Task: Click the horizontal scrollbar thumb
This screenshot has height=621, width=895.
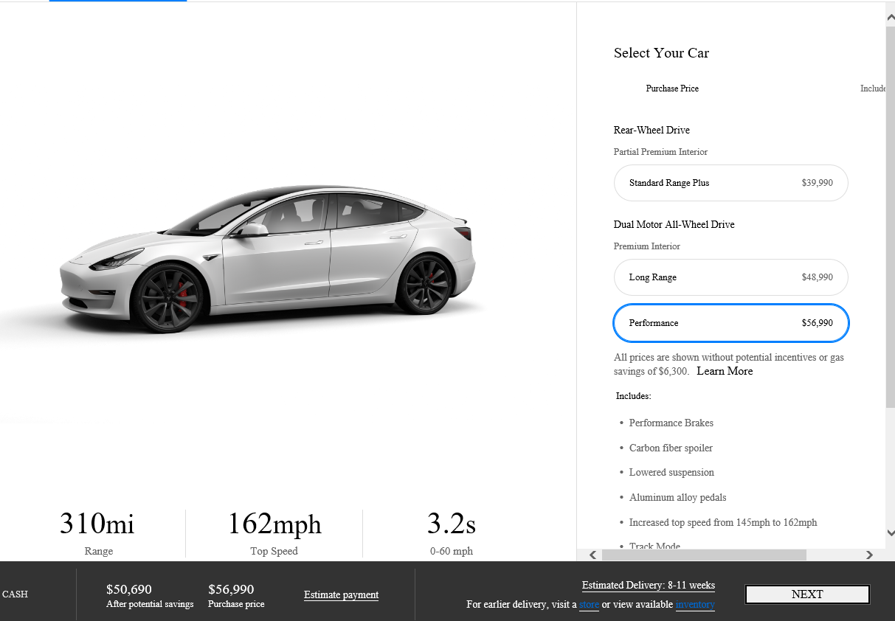Action: coord(704,555)
